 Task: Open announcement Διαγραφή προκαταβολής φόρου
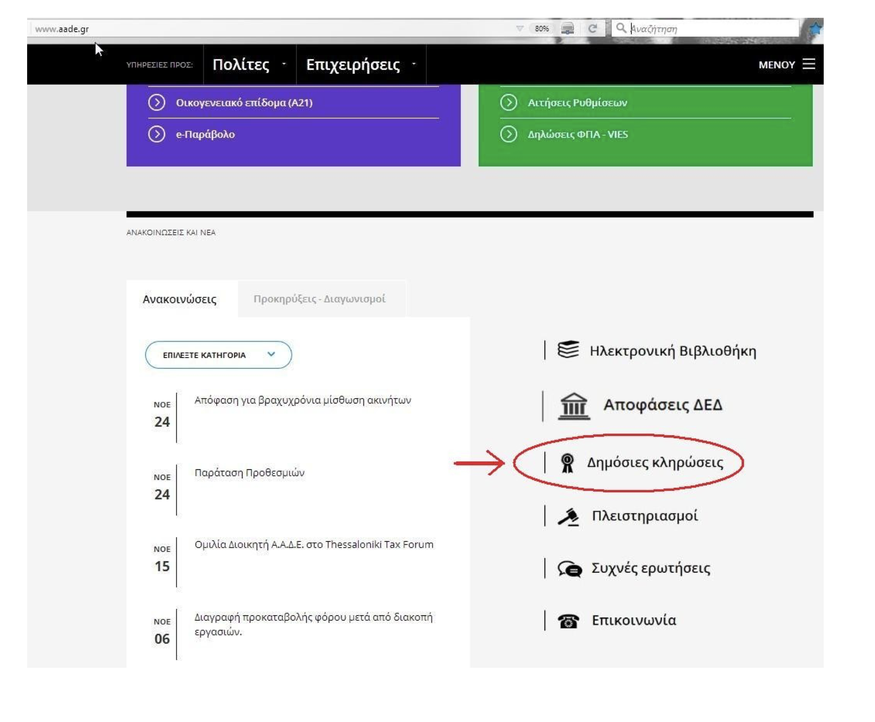(313, 624)
